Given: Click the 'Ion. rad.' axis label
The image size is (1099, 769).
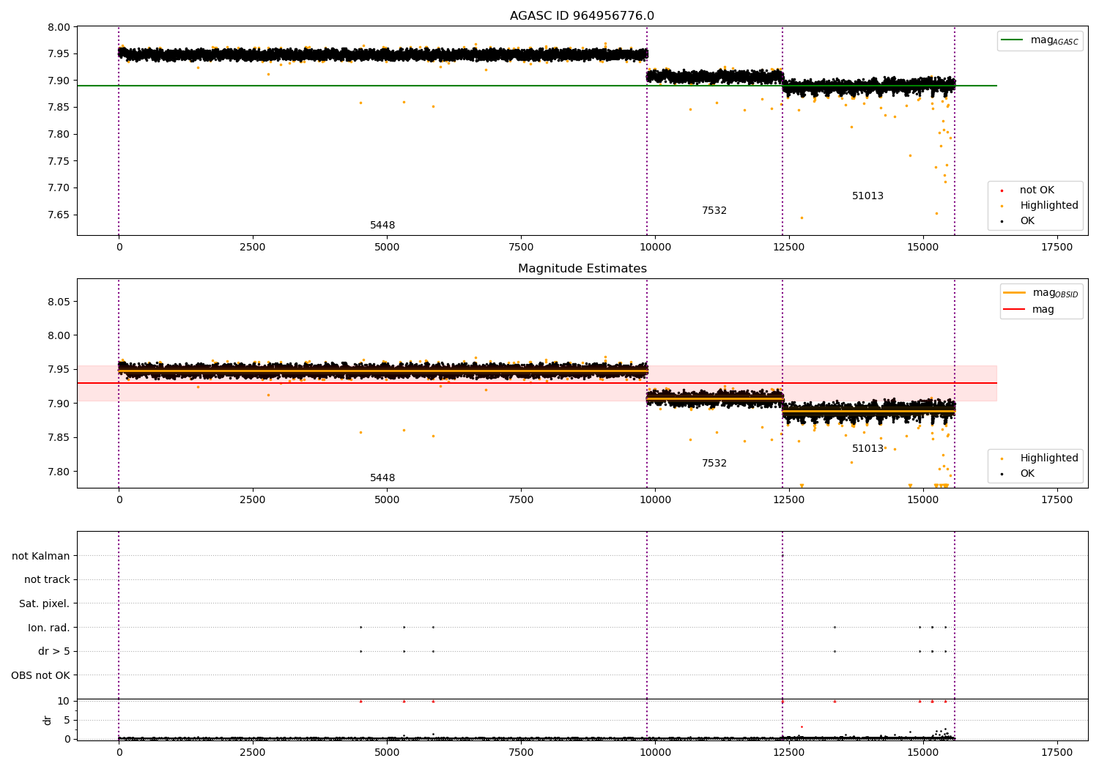Looking at the screenshot, I should pyautogui.click(x=49, y=628).
